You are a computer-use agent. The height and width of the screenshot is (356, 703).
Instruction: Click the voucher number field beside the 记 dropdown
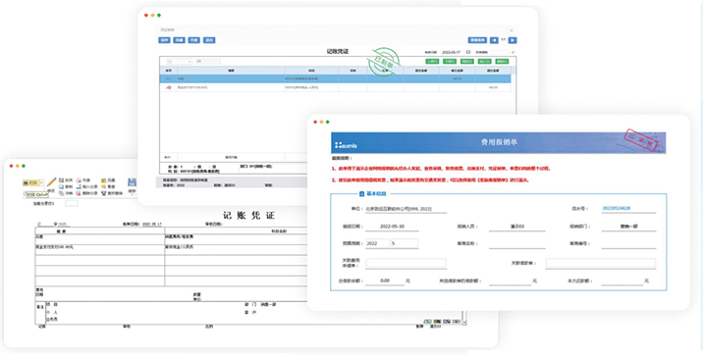[x=208, y=62]
